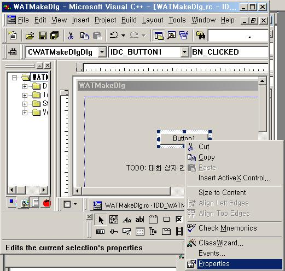Choose Copy in the context menu

234,157
